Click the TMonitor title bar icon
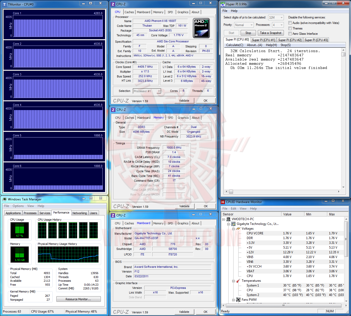This screenshot has width=351, height=316. 5,4
